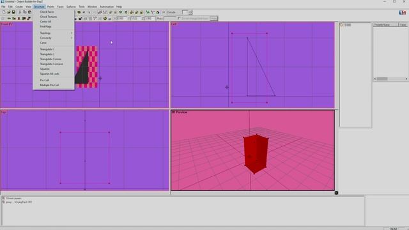The image size is (409, 230).
Task: Click the red box in 3D Preview
Action: tap(256, 154)
